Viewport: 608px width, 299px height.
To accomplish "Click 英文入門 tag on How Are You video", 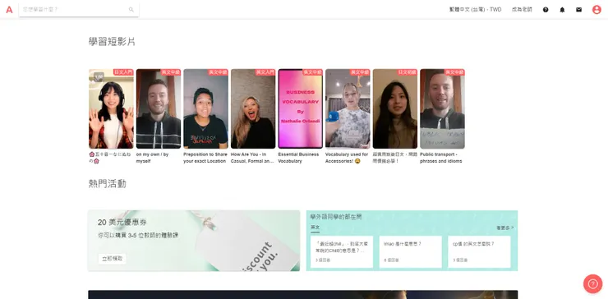I will pos(265,72).
